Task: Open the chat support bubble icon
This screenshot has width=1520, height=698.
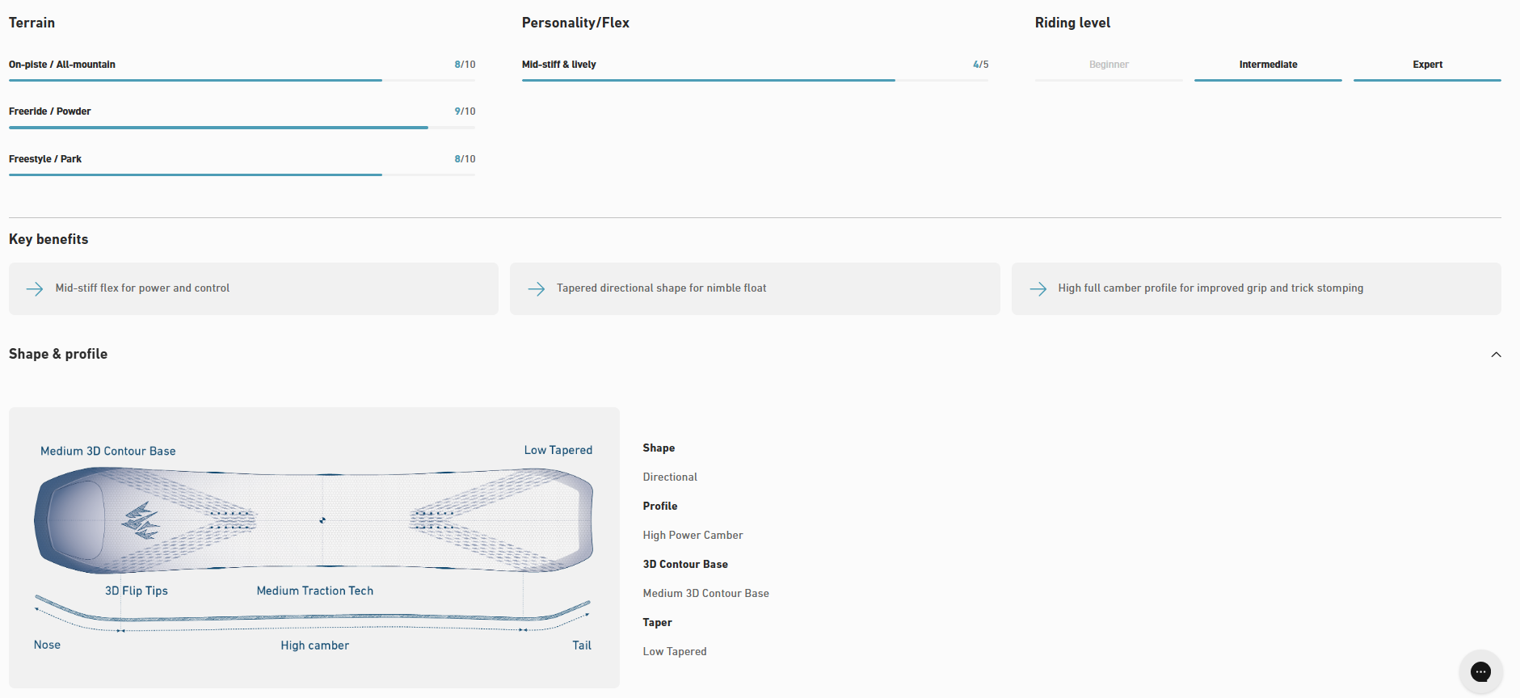Action: coord(1480,671)
